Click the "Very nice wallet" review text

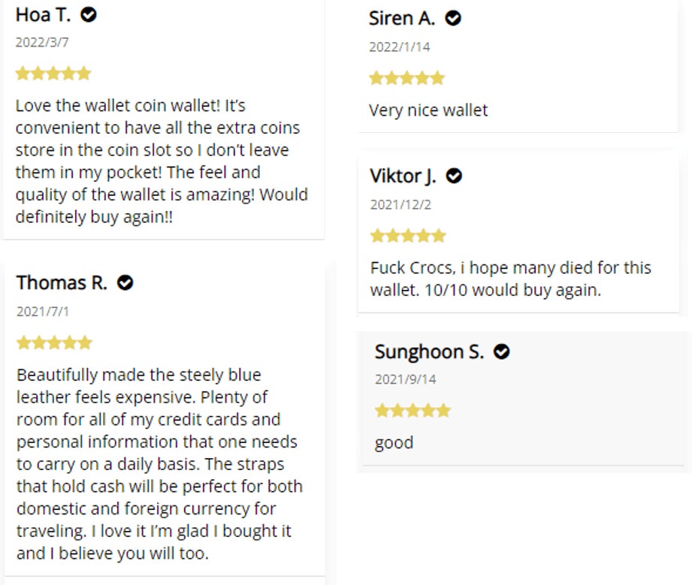428,110
